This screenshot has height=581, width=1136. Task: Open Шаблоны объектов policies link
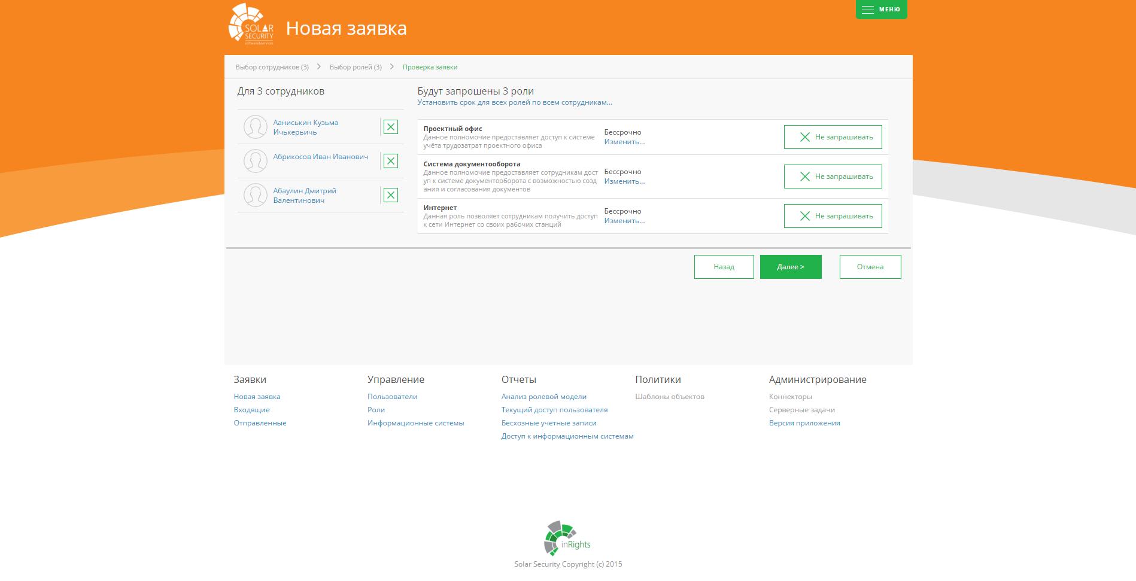click(x=670, y=397)
